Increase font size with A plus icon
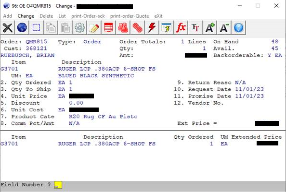Image resolution: width=286 pixels, height=192 pixels. [x=209, y=28]
